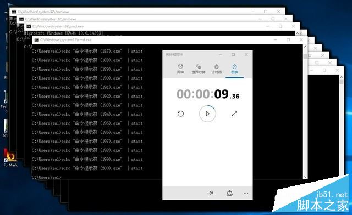
Task: Click the frontmost cmd window's scrollbar thumb
Action: coord(305,56)
